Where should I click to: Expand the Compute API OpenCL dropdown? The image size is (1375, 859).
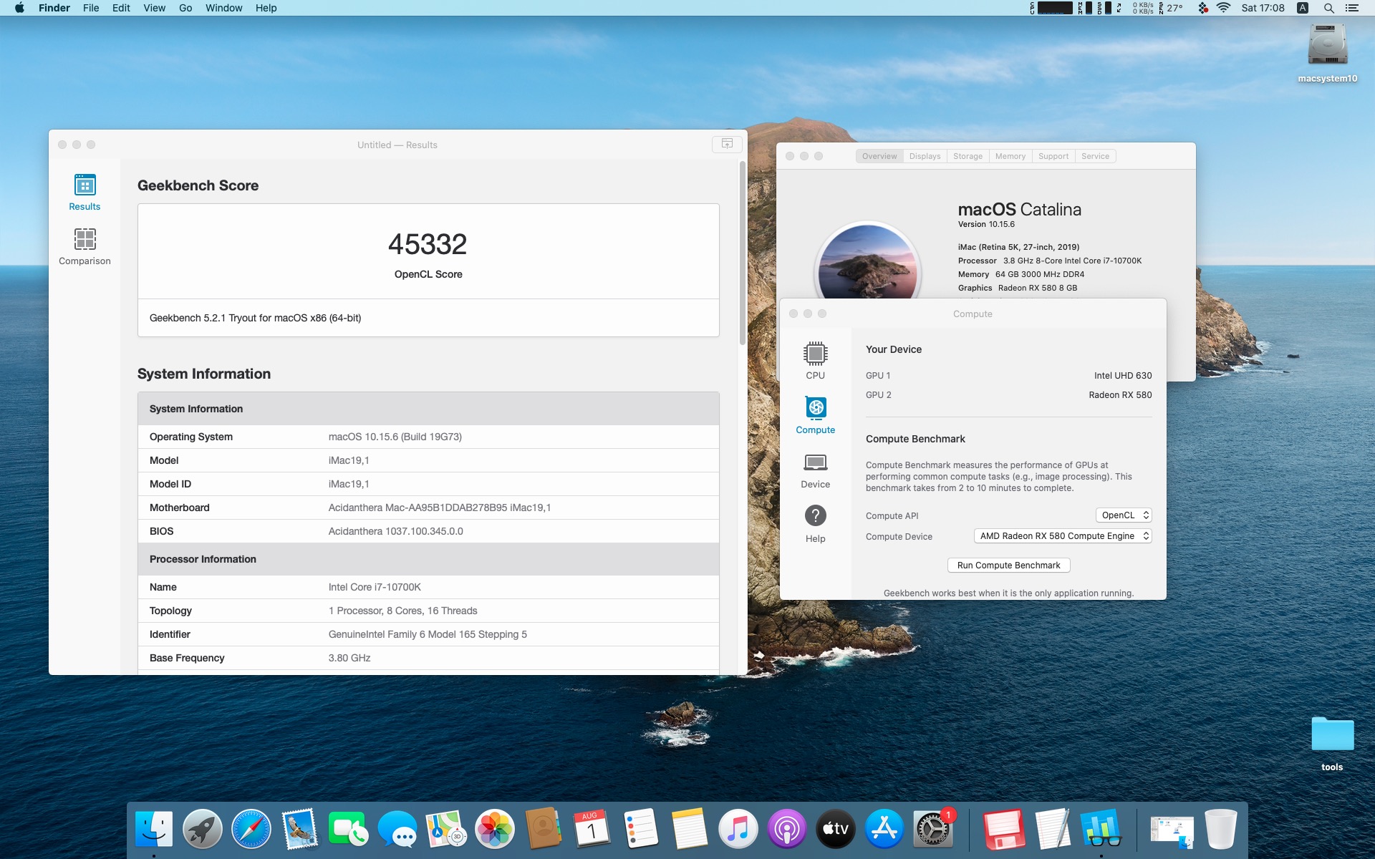[x=1124, y=515]
